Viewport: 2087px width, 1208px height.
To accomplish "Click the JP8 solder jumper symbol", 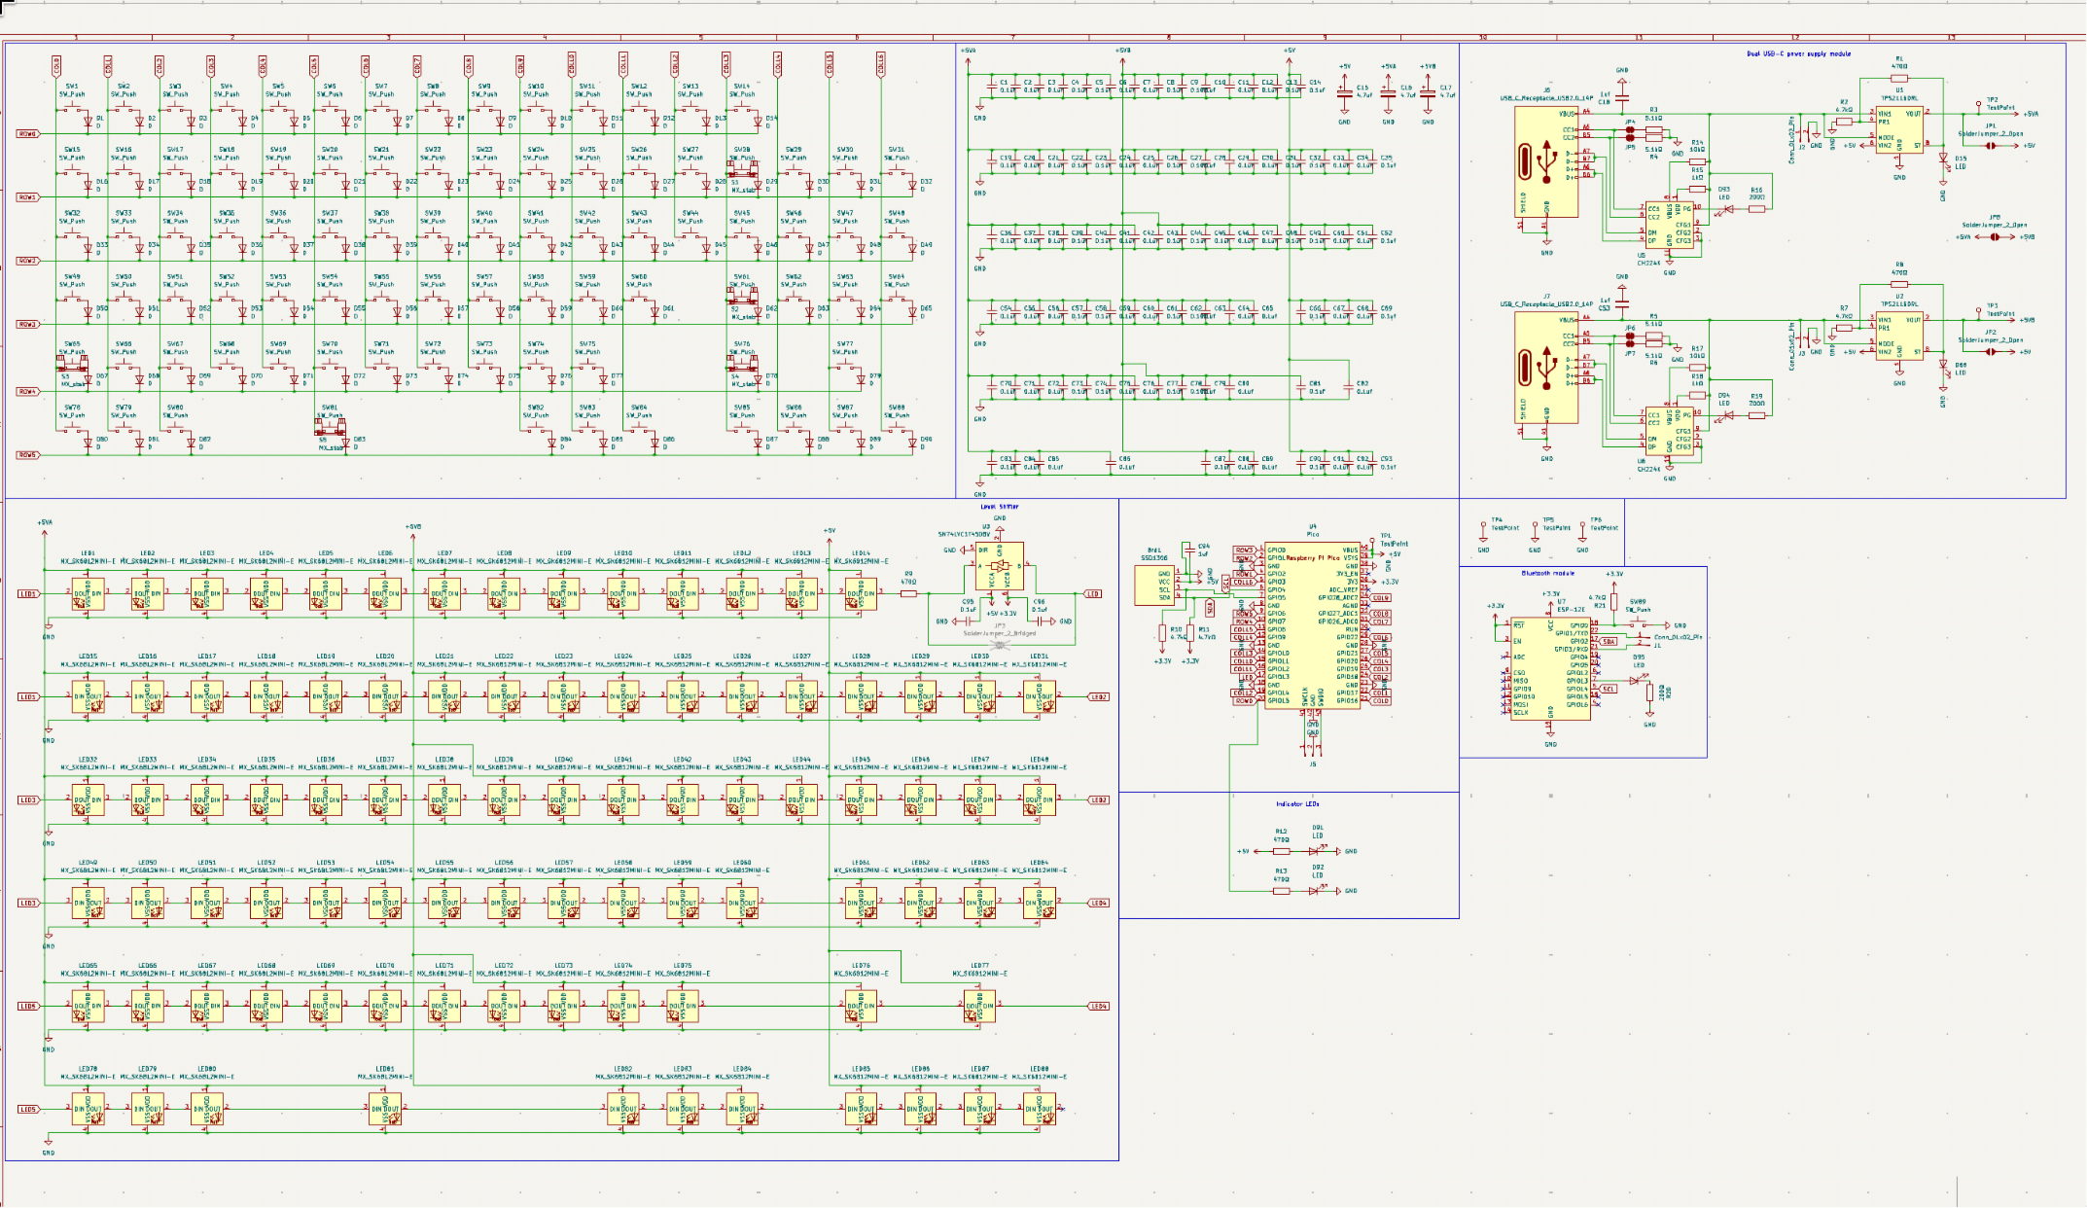I will tap(1995, 237).
